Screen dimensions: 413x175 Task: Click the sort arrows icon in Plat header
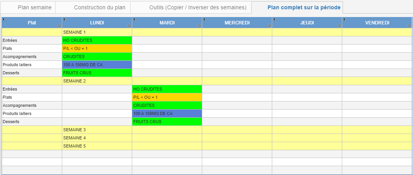3,19
